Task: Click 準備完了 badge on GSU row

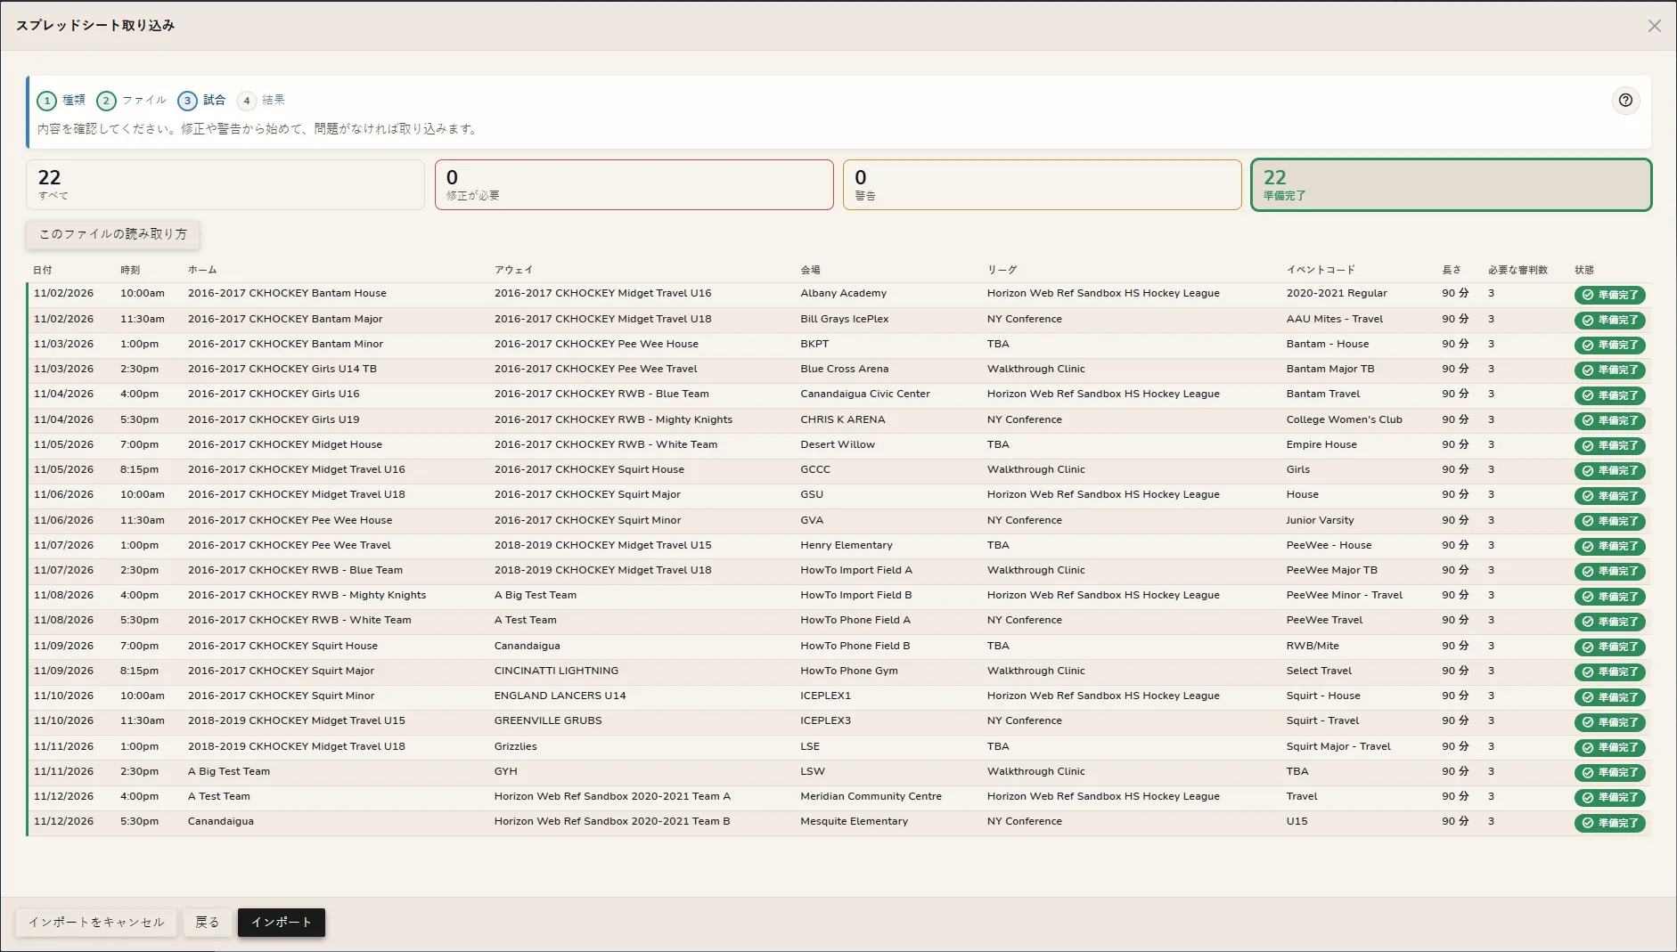Action: point(1609,496)
